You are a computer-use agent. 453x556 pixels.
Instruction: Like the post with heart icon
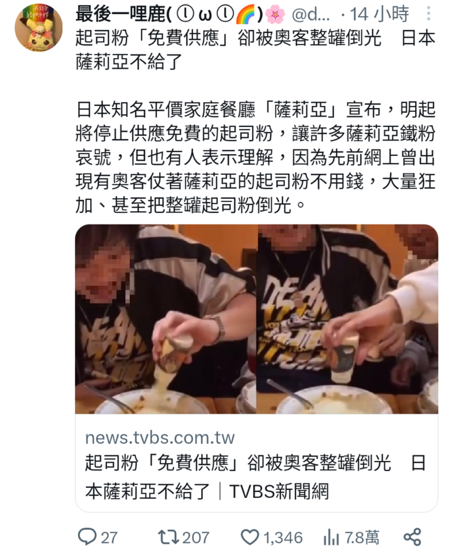[250, 537]
